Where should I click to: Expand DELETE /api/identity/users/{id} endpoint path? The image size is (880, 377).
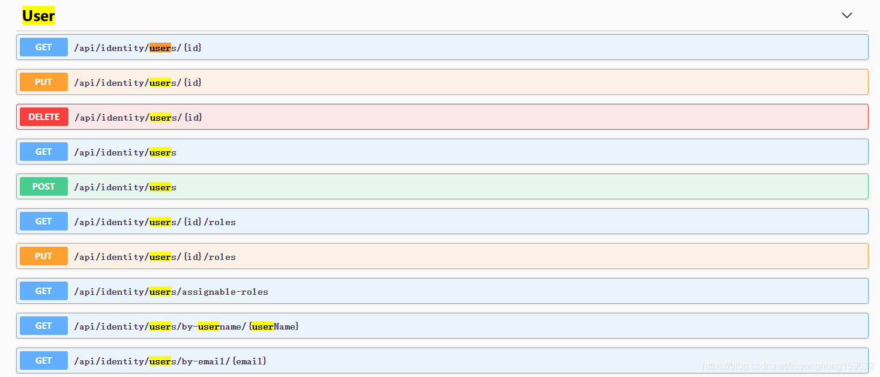pos(138,118)
